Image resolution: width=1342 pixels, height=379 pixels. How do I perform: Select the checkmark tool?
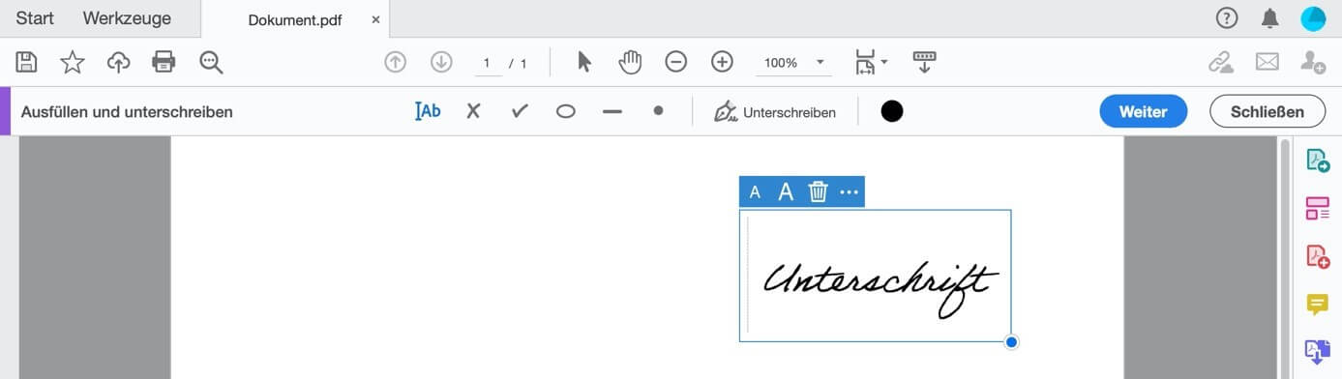tap(520, 111)
